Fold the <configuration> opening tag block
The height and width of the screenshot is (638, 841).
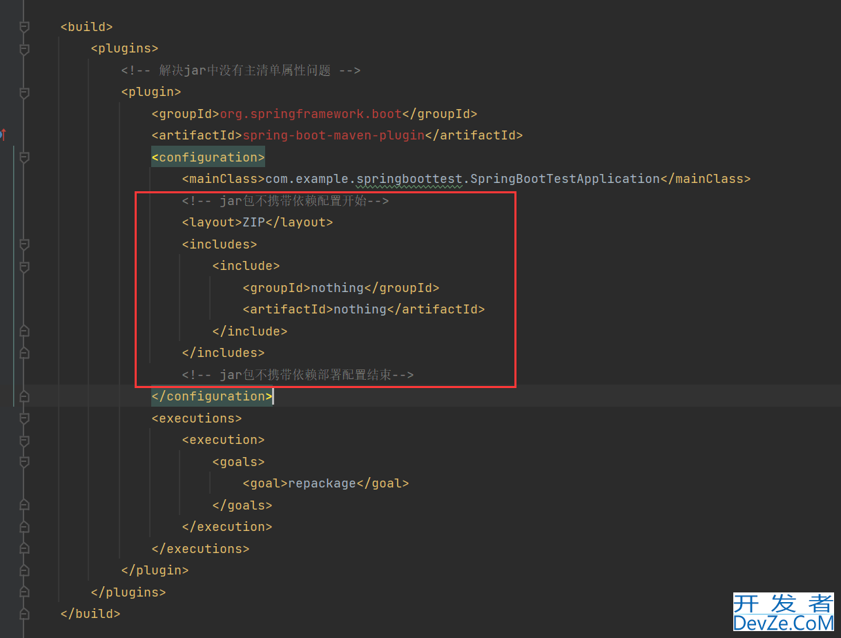point(24,157)
